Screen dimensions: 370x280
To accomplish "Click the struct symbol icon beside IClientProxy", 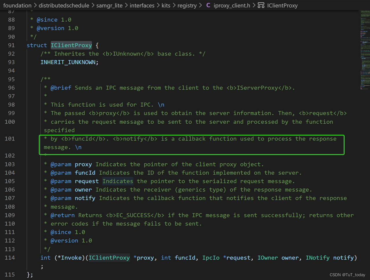I will coord(261,5).
